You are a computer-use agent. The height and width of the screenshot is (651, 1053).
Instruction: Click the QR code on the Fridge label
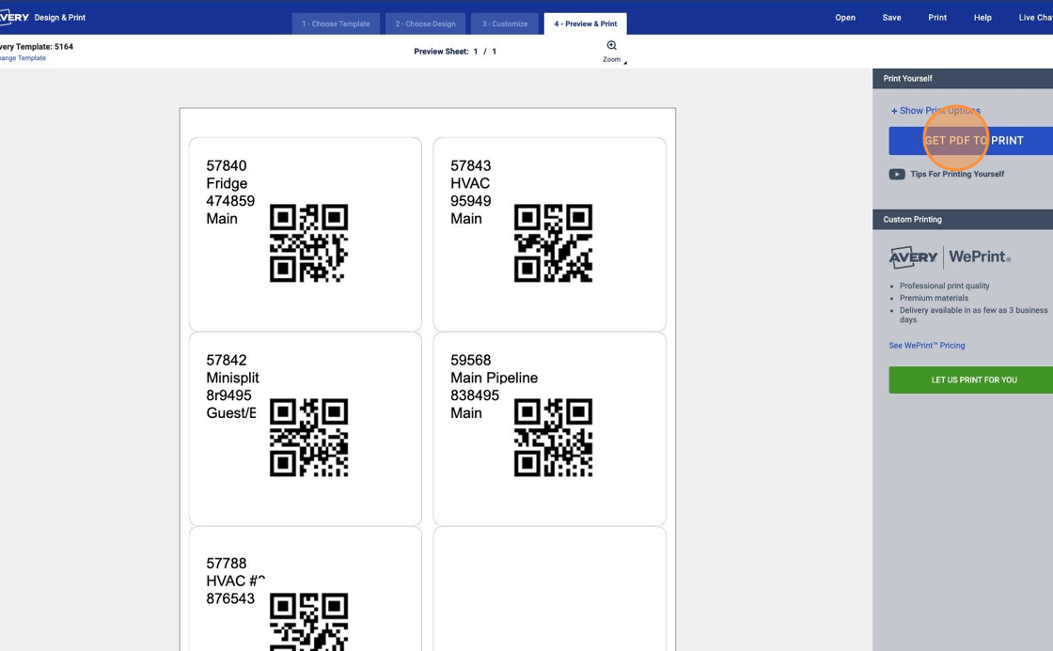(309, 243)
